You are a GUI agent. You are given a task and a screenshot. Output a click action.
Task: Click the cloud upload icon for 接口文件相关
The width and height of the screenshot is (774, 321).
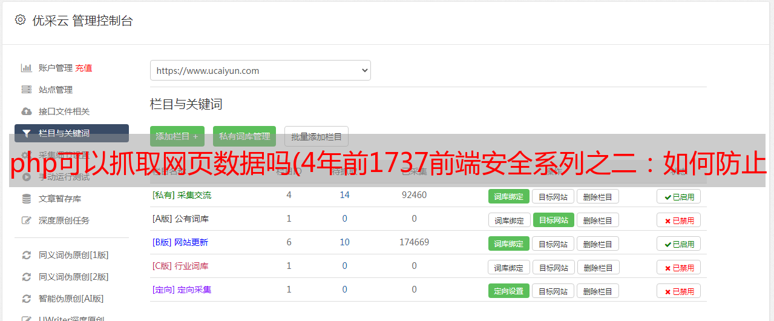(x=27, y=111)
